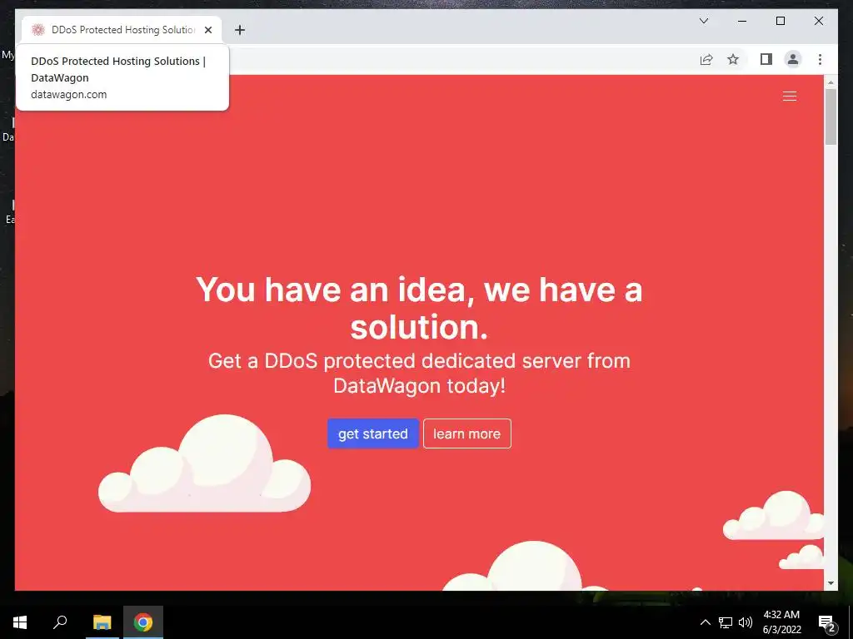Open File Explorer from the taskbar
Screen dimensions: 853x639
tap(102, 622)
